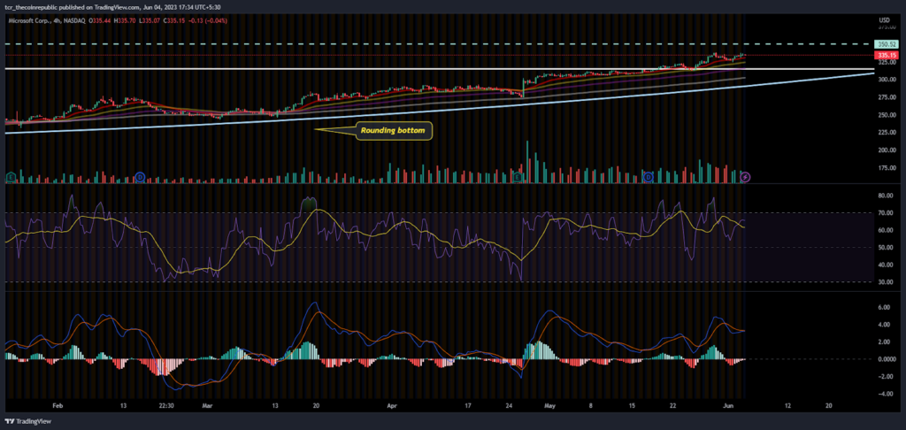The image size is (906, 430).
Task: Click the 350.52 price axis label
Action: coord(885,44)
